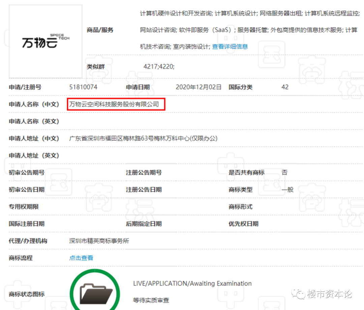Click the 注册公告日期 label
This screenshot has width=364, height=310.
[x=144, y=190]
